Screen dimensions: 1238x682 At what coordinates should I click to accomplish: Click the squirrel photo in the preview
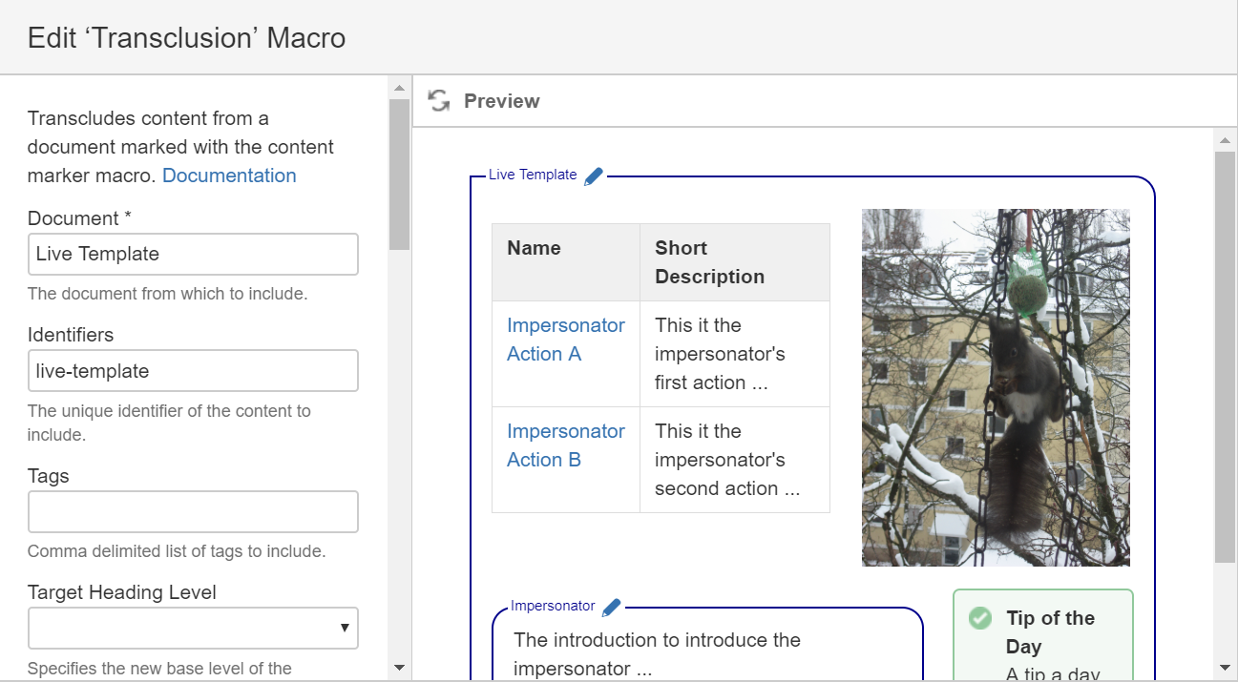[x=996, y=387]
